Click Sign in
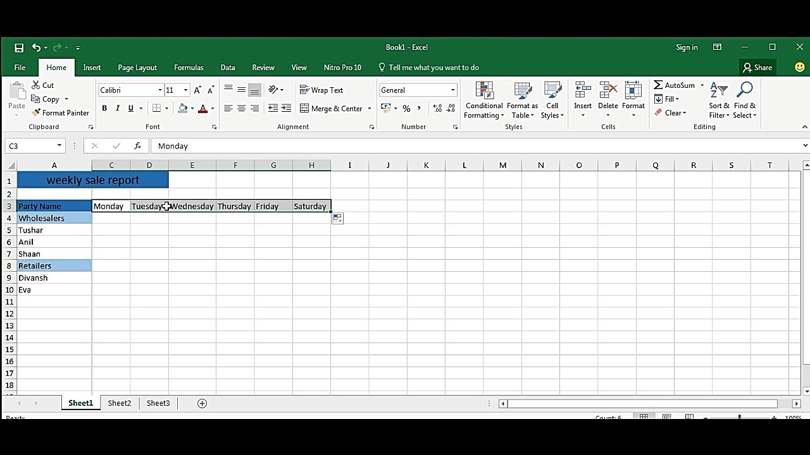This screenshot has width=810, height=455. 687,47
